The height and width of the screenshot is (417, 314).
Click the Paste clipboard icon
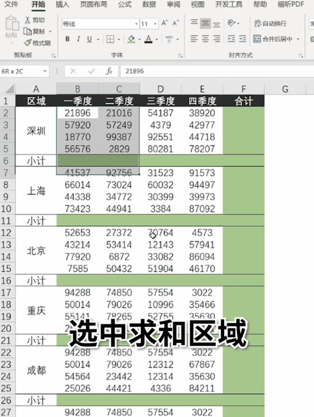tap(12, 23)
